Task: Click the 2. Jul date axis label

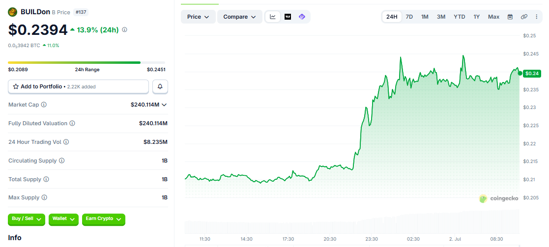Action: click(455, 239)
